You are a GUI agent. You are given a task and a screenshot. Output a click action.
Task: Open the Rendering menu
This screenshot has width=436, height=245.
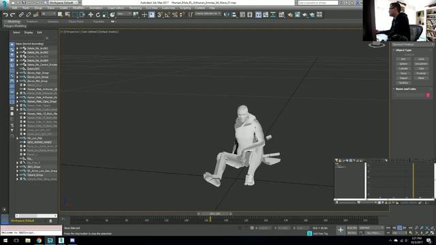[136, 8]
